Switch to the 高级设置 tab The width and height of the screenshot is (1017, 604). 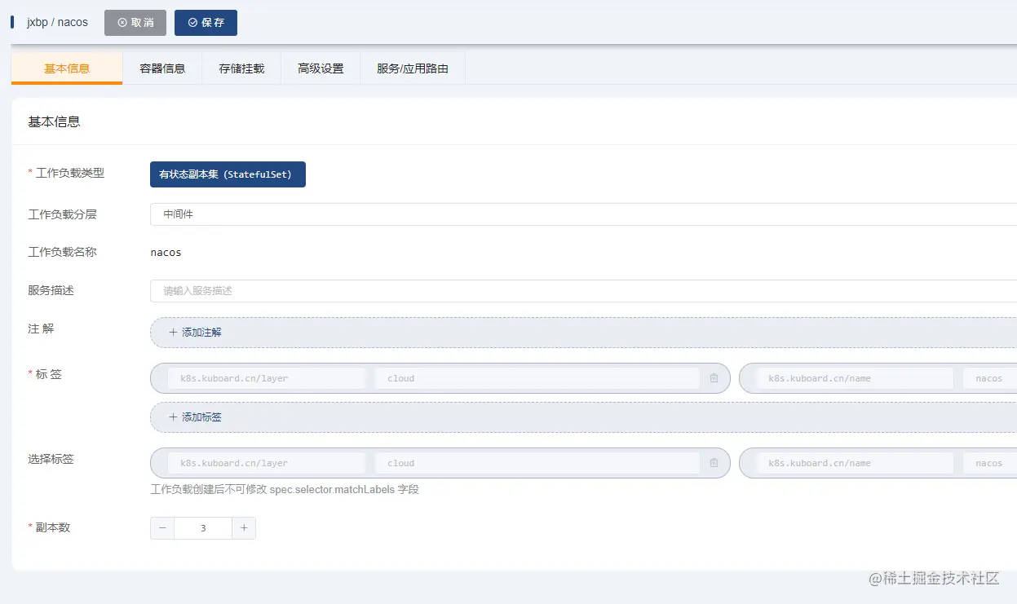[321, 68]
